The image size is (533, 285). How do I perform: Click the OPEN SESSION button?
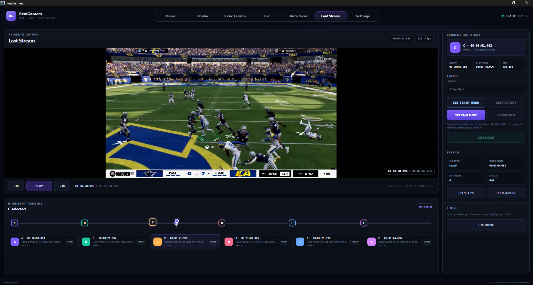[506, 193]
